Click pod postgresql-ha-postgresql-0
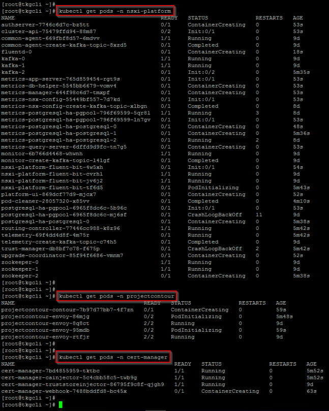329x411 pixels. [x=45, y=221]
